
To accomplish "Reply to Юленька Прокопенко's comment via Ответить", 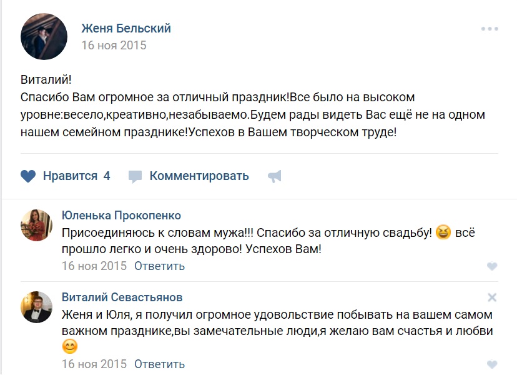I will point(159,266).
